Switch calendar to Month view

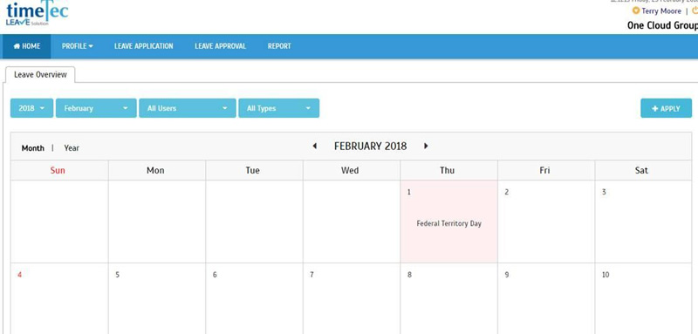33,148
